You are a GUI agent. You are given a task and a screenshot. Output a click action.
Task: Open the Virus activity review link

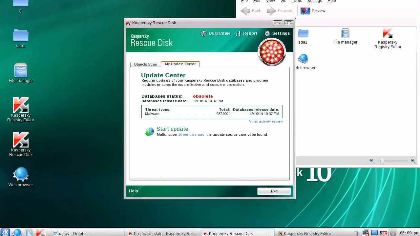pyautogui.click(x=266, y=121)
